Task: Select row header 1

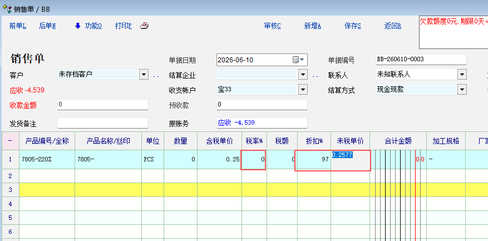Action: (10, 159)
